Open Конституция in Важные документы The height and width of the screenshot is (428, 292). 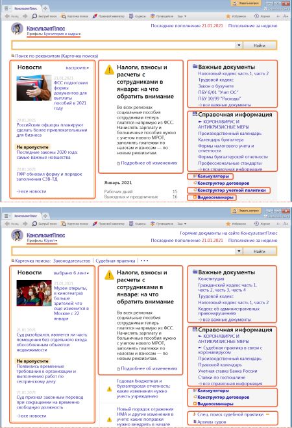(x=211, y=279)
